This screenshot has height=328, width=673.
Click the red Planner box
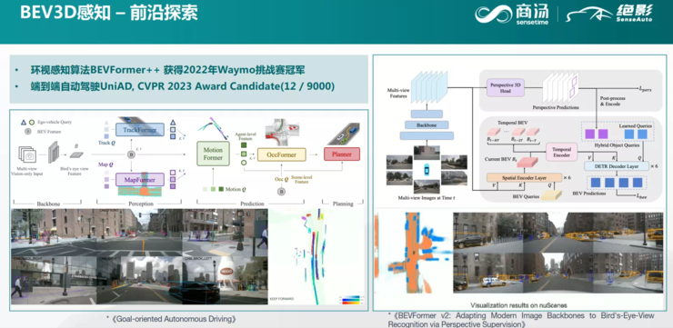(342, 154)
